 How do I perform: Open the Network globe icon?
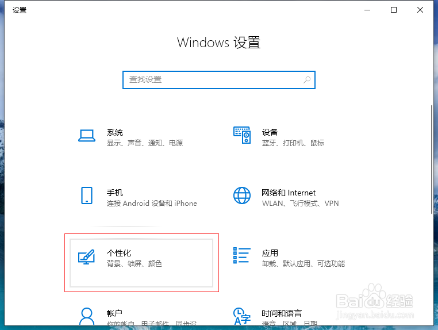point(242,195)
